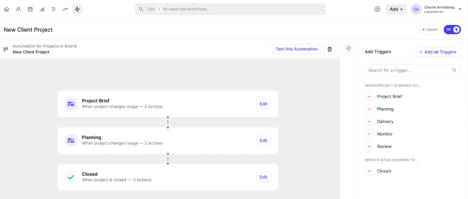Remove the Review trigger

pos(369,146)
